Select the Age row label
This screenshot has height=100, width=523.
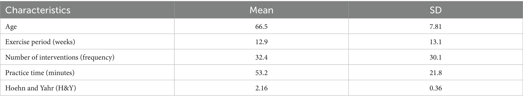click(x=11, y=27)
